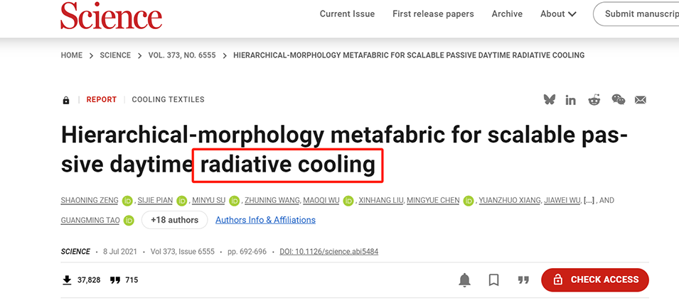This screenshot has height=305, width=679.
Task: Share article on Reddit icon
Action: [x=594, y=100]
